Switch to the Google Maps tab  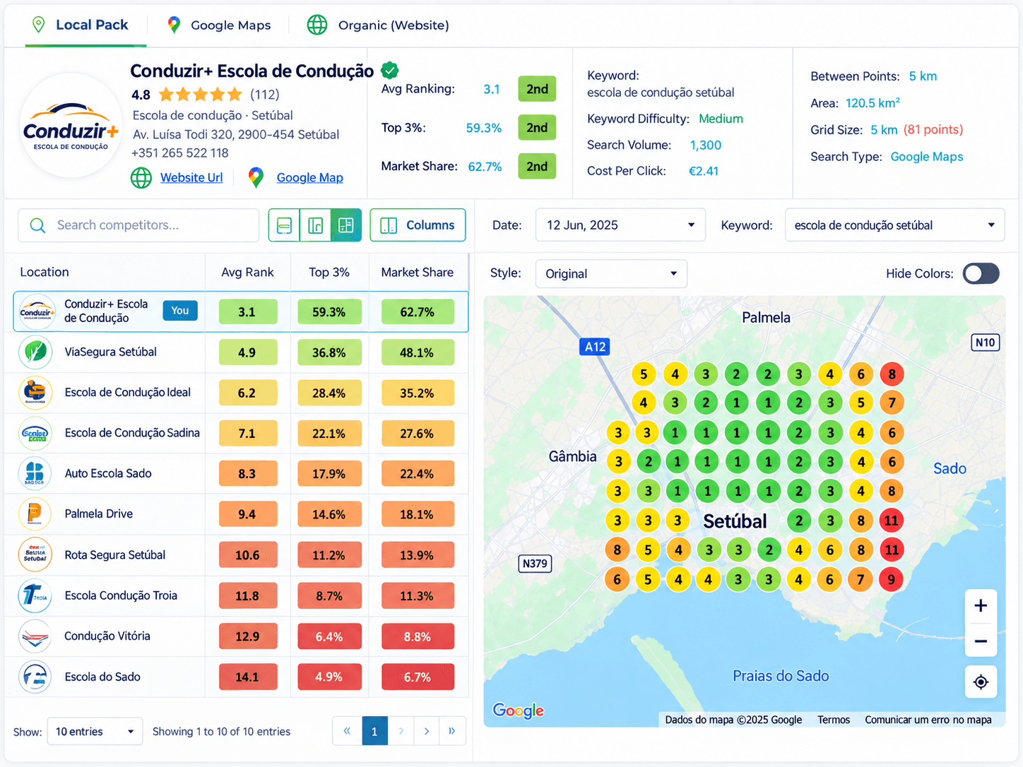219,25
